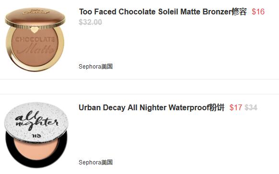Select the crossed-out $34 original price
Screen dimensions: 279x174
[251, 107]
